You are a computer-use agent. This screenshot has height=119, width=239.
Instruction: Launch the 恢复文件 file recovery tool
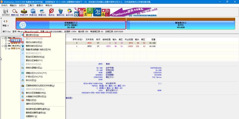tap(24, 12)
